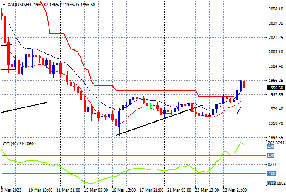Click the 1966.25 price scale label
This screenshot has width=286, height=195.
tap(276, 81)
